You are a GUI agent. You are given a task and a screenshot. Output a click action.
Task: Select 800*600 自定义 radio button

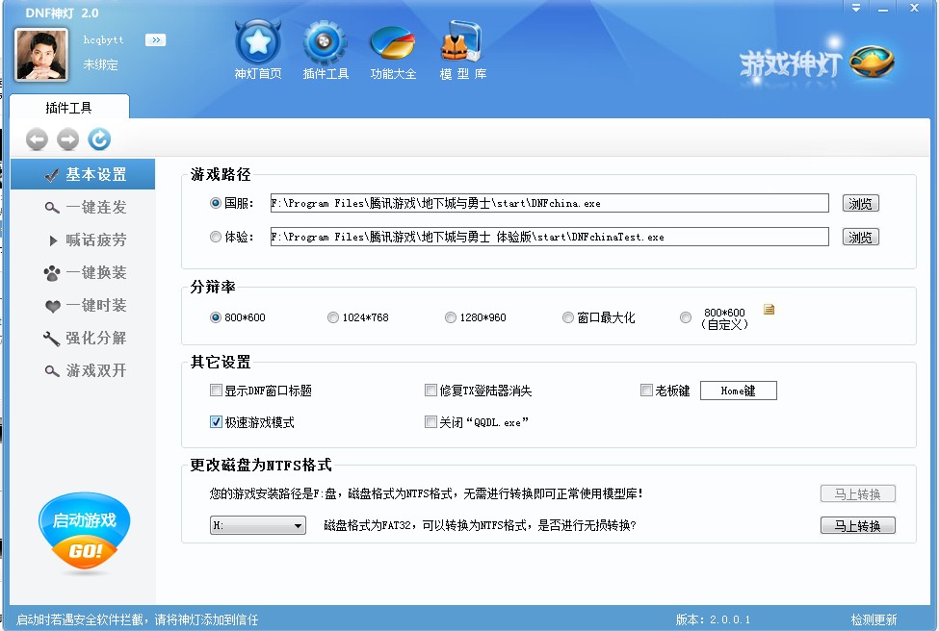[x=686, y=317]
